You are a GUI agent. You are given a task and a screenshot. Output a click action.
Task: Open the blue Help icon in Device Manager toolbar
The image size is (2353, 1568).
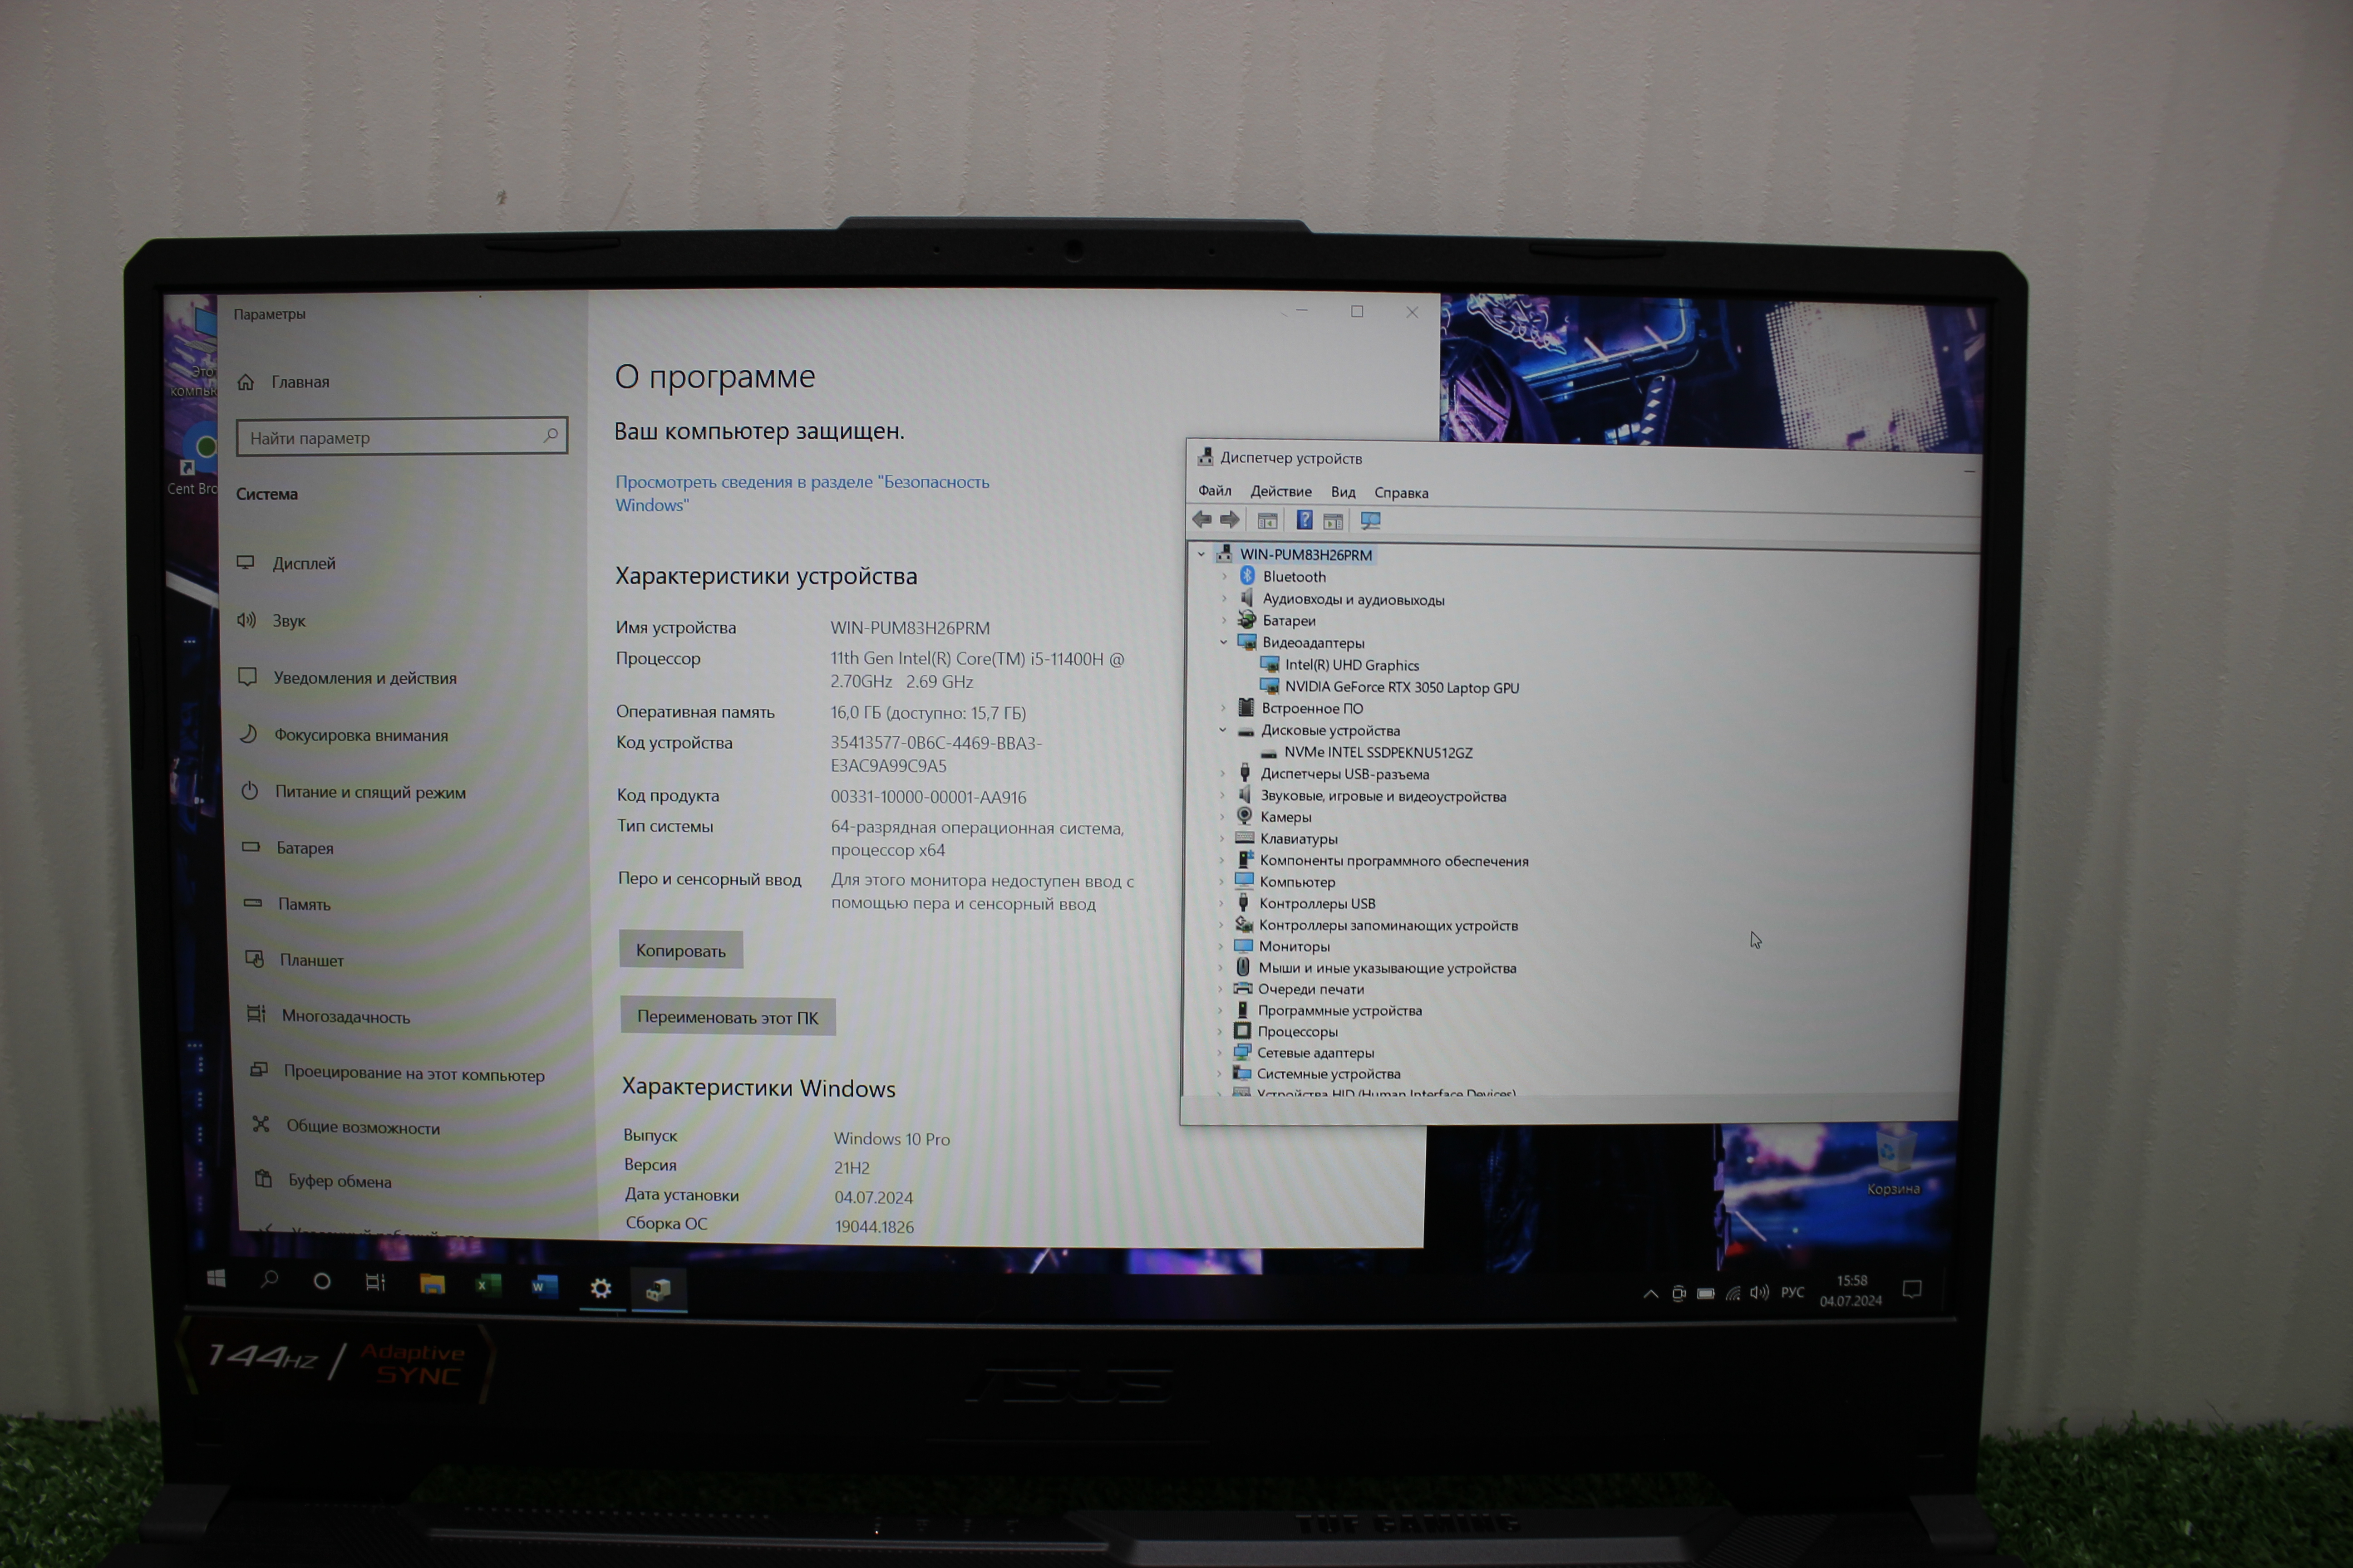[1304, 520]
